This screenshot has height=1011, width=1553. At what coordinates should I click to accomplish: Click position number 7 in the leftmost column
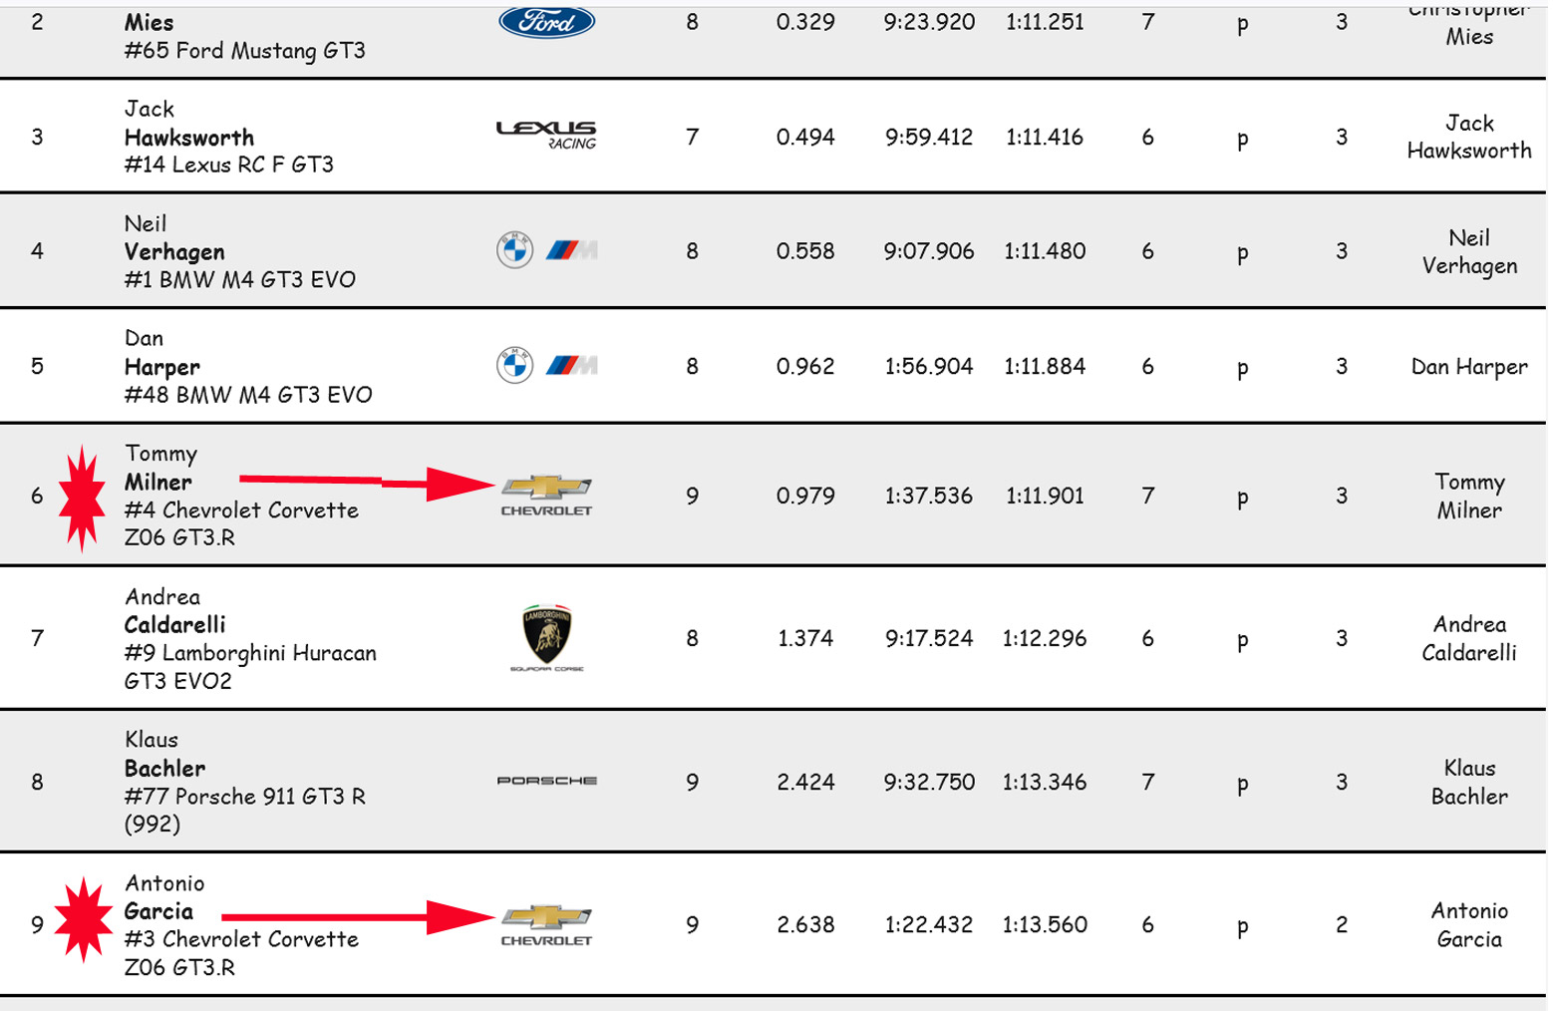tap(38, 638)
